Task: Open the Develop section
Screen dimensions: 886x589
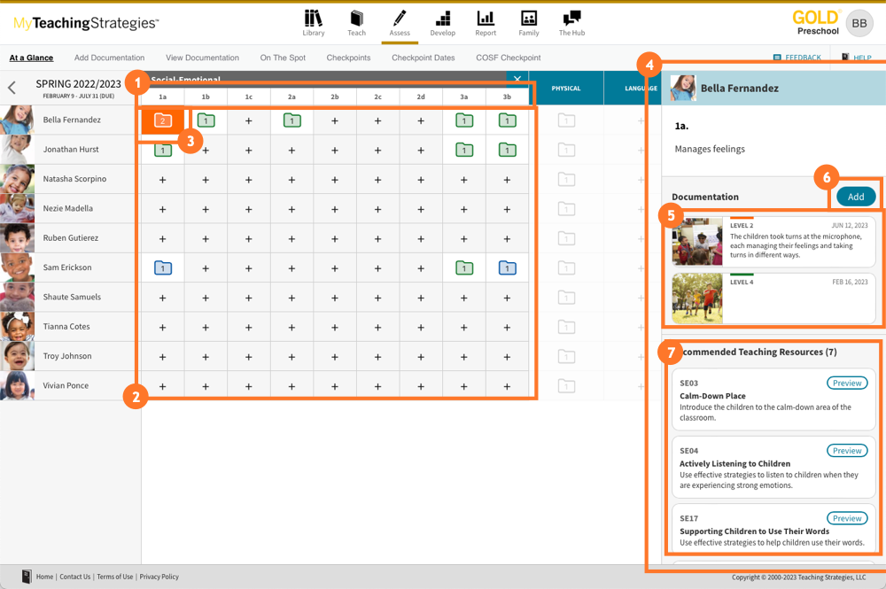Action: (x=442, y=23)
